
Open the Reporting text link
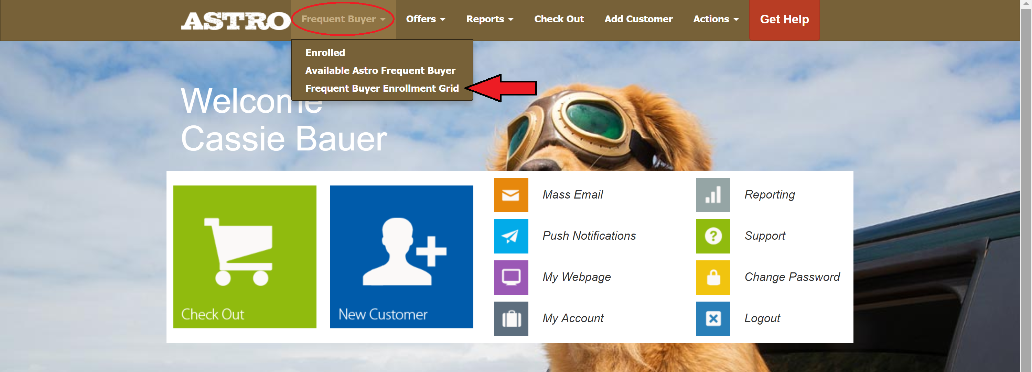coord(770,195)
